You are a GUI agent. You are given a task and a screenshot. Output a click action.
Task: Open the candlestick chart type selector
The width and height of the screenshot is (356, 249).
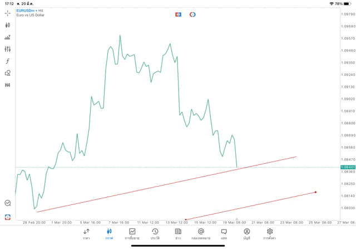[8, 25]
